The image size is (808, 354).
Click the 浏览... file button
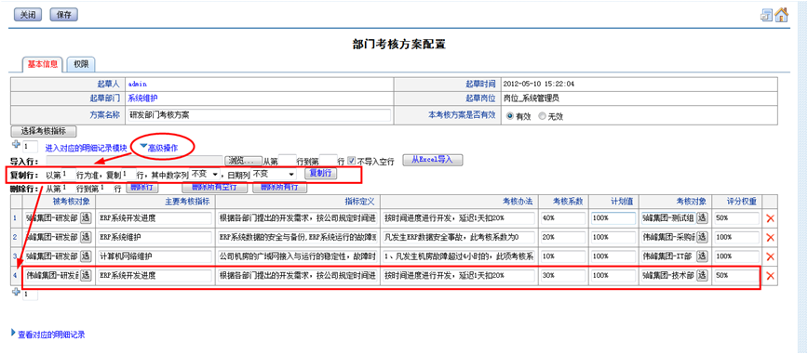[x=242, y=161]
